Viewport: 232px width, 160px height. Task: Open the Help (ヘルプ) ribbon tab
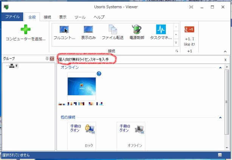coord(99,17)
